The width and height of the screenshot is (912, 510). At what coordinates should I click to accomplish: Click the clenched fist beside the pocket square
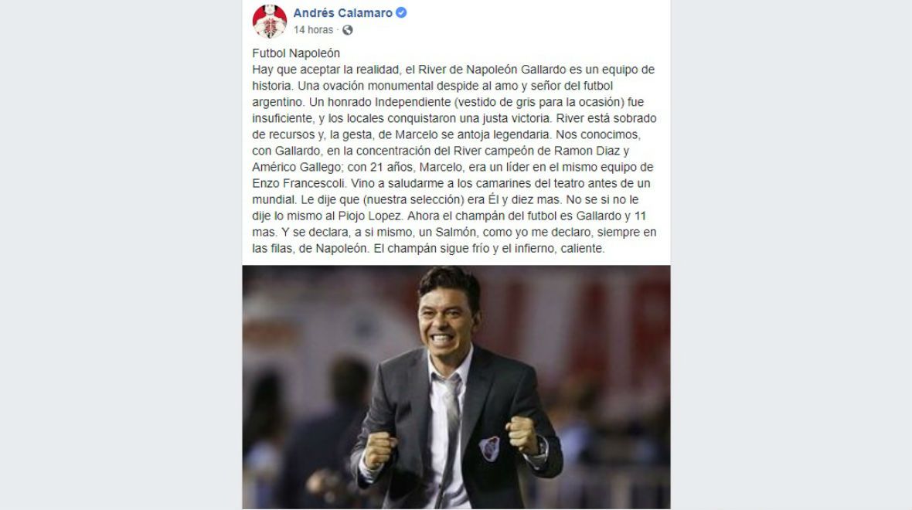522,434
